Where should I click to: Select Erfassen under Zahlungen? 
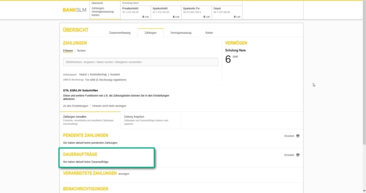(68, 50)
